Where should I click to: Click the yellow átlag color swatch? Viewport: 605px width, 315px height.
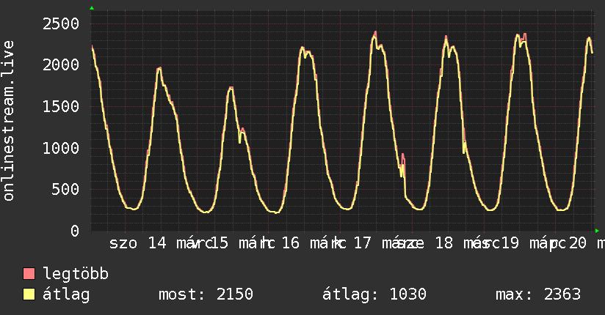[29, 294]
